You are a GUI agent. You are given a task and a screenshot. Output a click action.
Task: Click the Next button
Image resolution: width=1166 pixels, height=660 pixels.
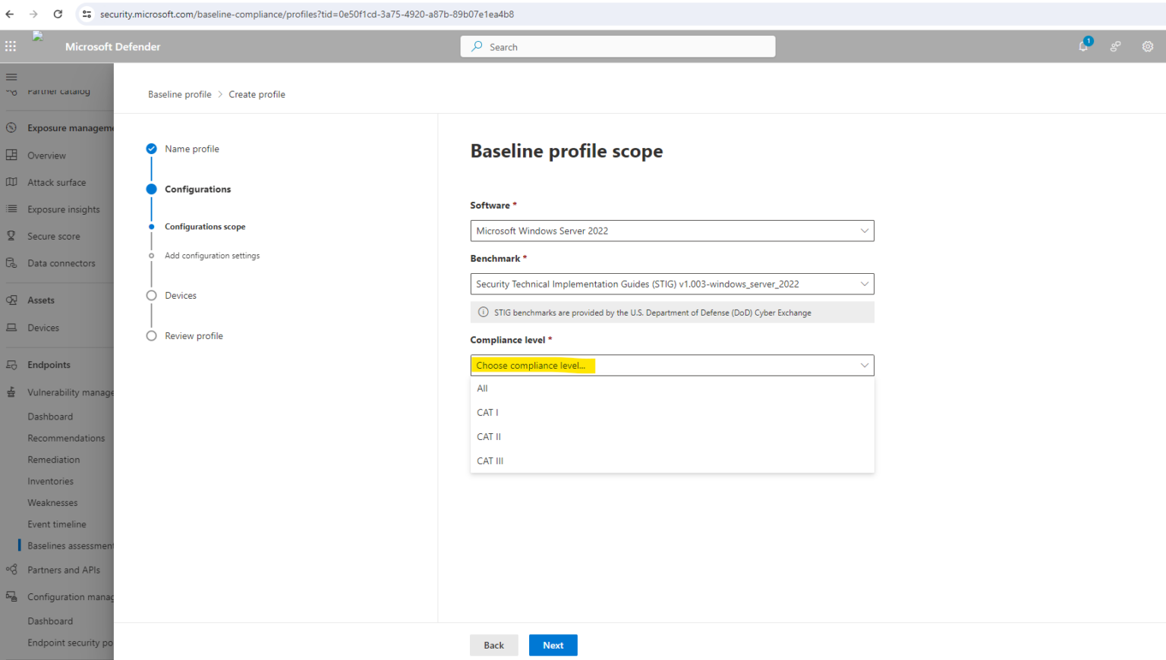click(553, 645)
